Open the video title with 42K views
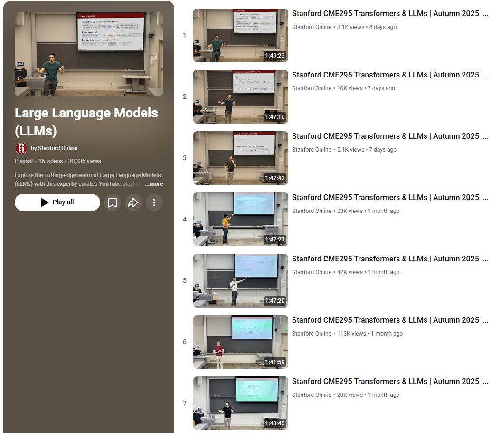 point(390,259)
